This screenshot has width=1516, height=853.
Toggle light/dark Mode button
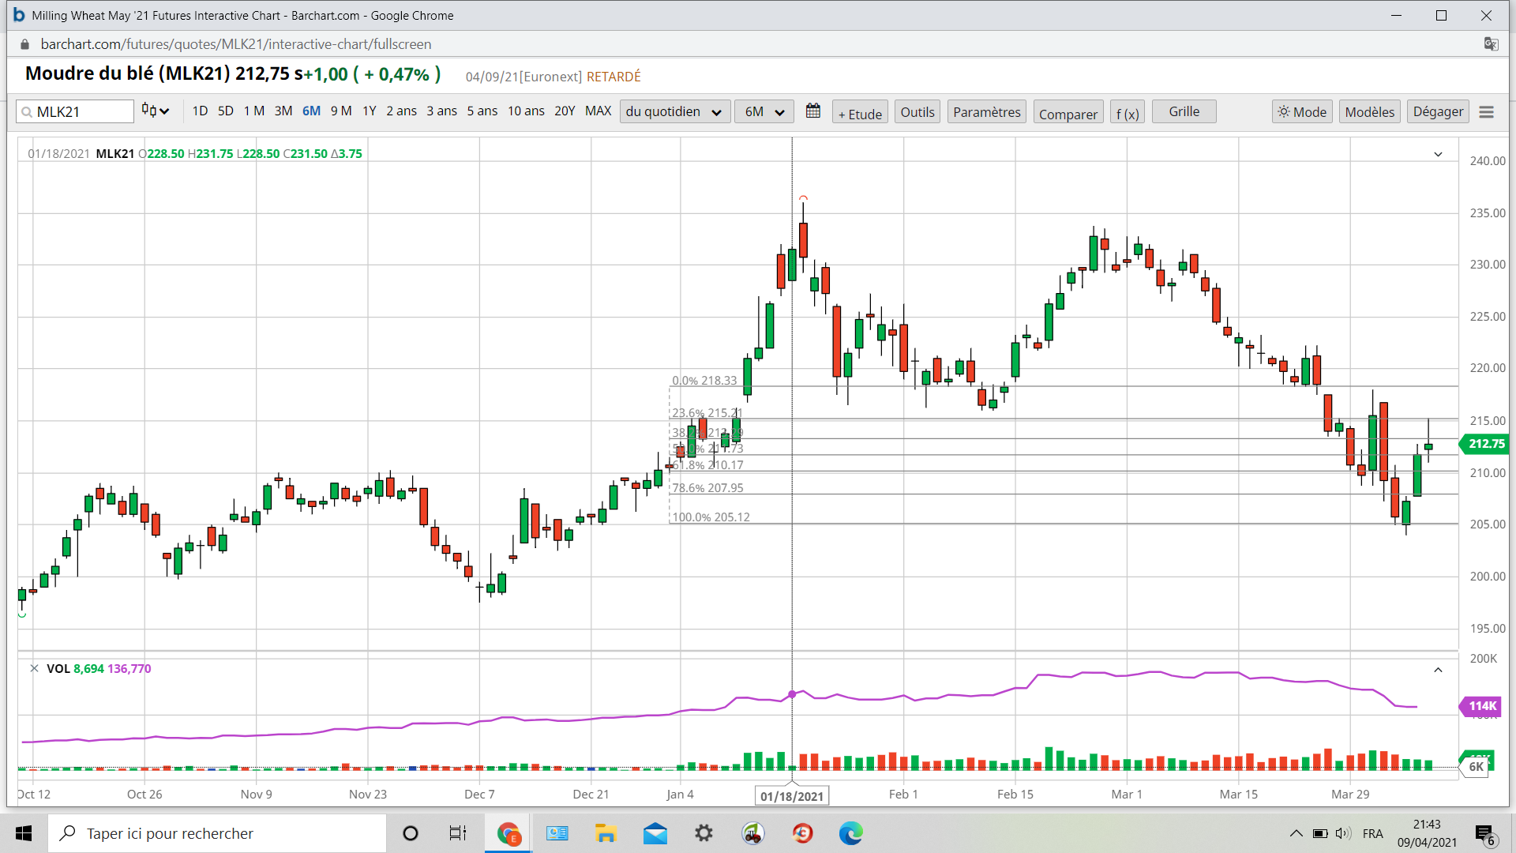tap(1302, 112)
